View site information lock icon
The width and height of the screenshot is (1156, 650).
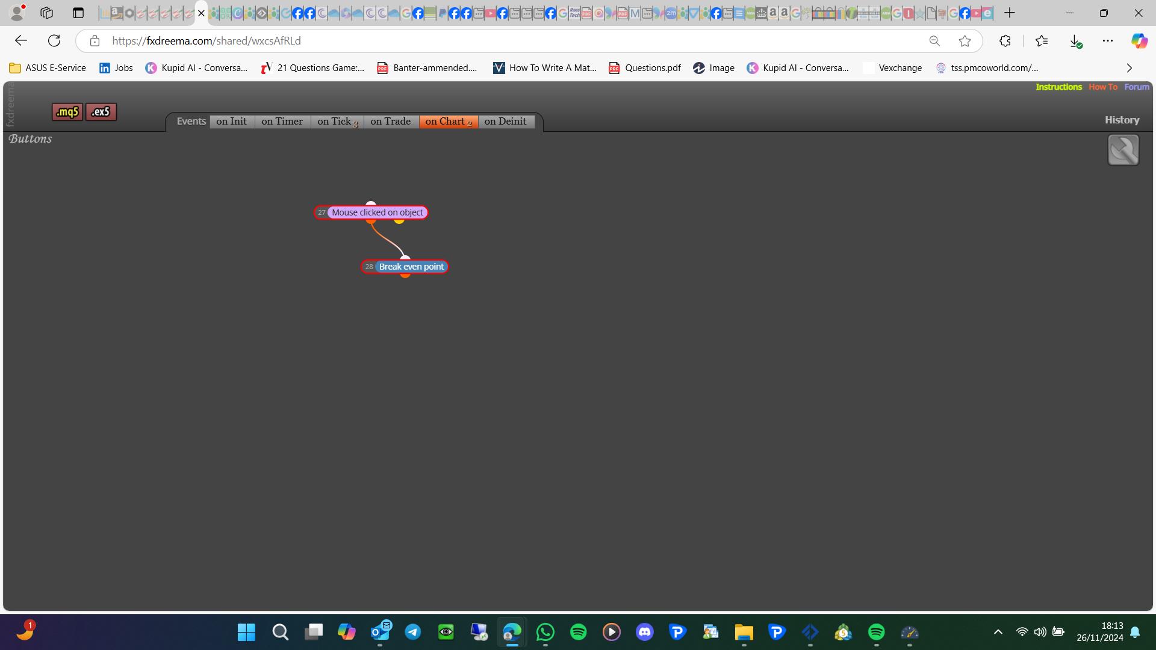(95, 41)
